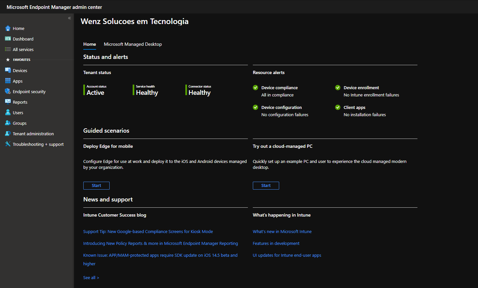Image resolution: width=478 pixels, height=288 pixels.
Task: Click the Devices icon in sidebar
Action: coord(8,70)
